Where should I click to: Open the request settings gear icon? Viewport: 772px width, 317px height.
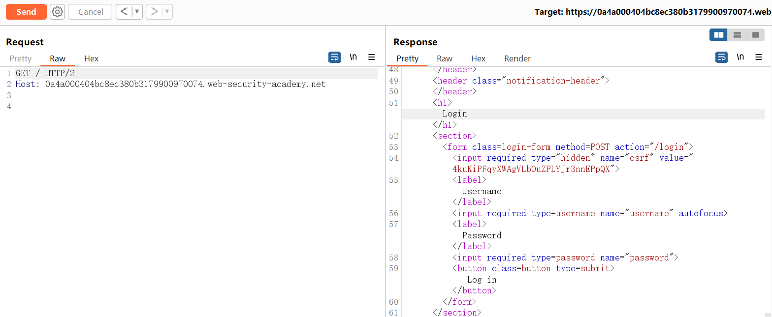point(58,12)
